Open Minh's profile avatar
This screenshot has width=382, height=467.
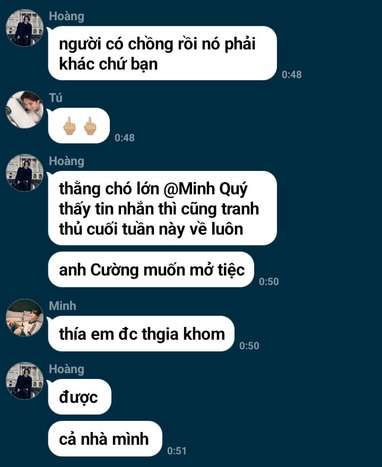(25, 318)
